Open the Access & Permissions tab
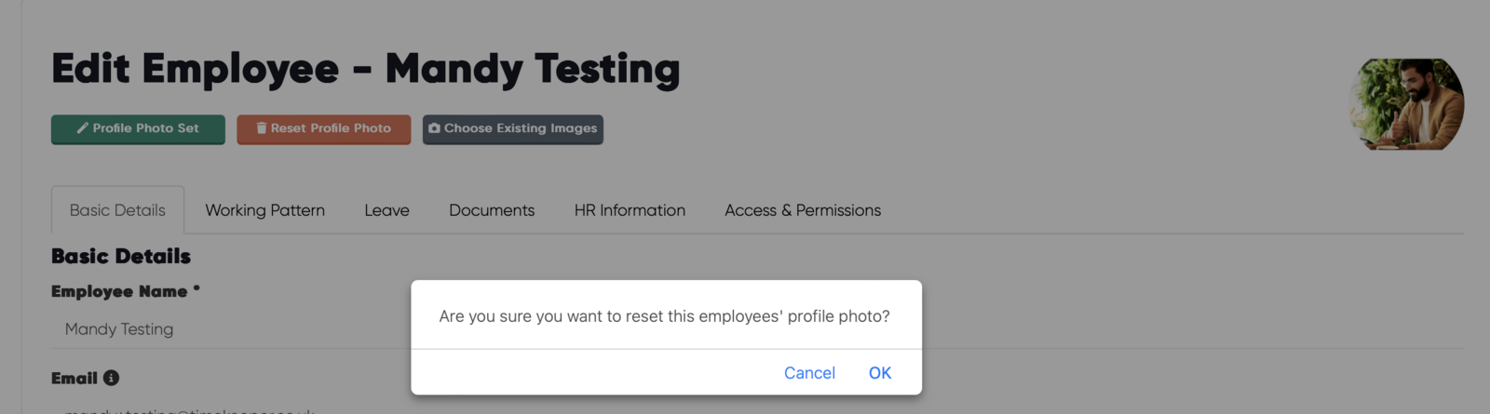 coord(803,210)
